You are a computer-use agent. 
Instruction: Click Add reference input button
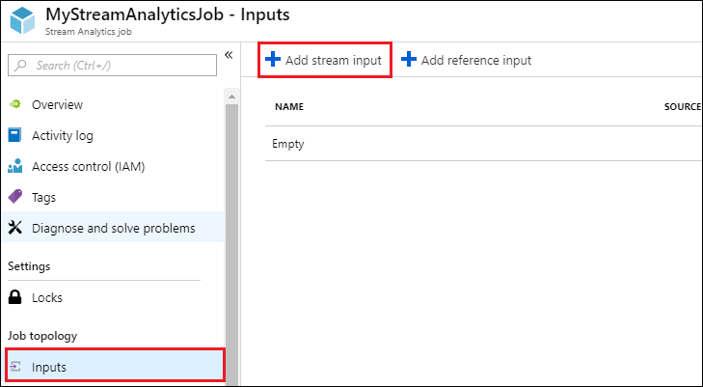coord(467,60)
